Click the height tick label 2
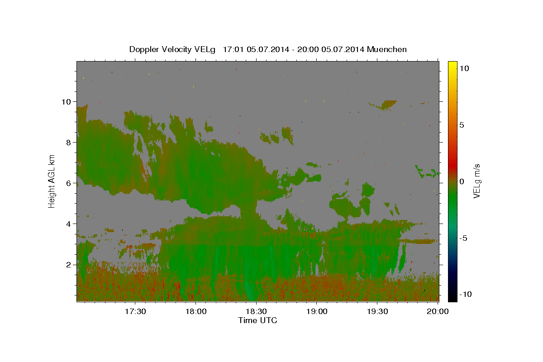543x362 pixels. pos(68,264)
